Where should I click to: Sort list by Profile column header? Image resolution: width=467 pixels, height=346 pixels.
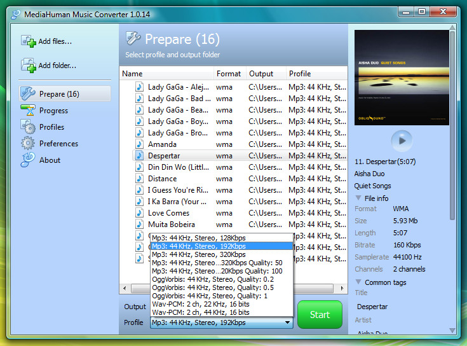316,74
